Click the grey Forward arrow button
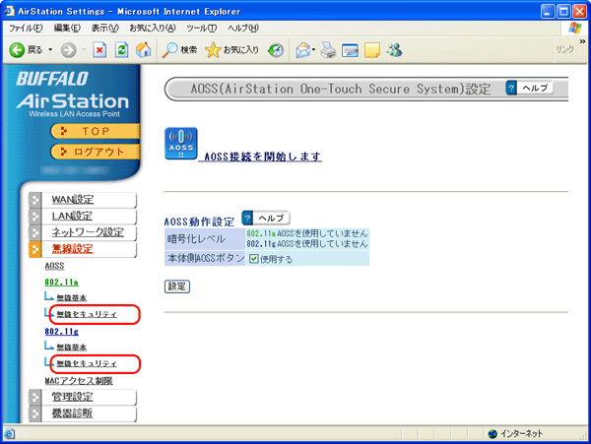591x444 pixels. (69, 50)
